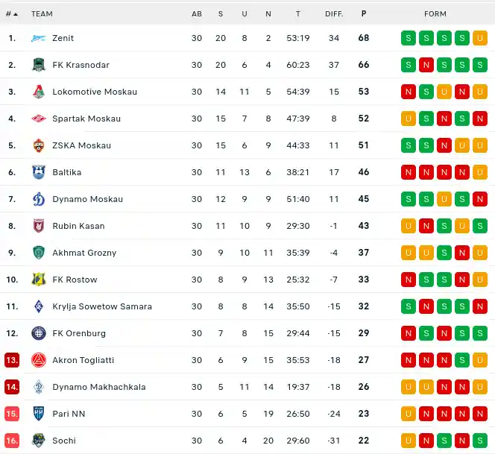Click the ZSKA Moskau crest icon
Viewport: 495px width, 454px height.
pyautogui.click(x=39, y=145)
